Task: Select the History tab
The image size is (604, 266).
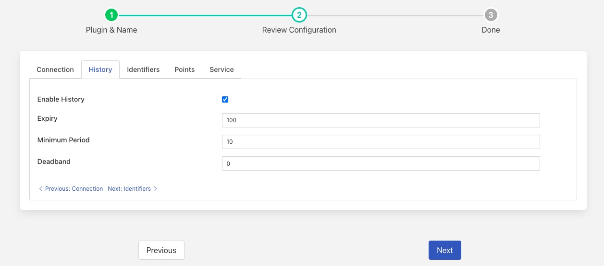Action: click(x=100, y=69)
